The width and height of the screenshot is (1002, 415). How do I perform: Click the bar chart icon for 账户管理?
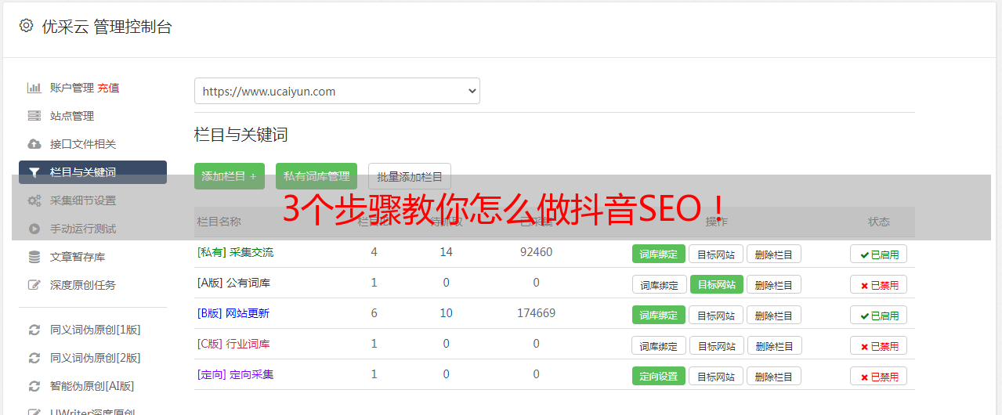coord(34,88)
